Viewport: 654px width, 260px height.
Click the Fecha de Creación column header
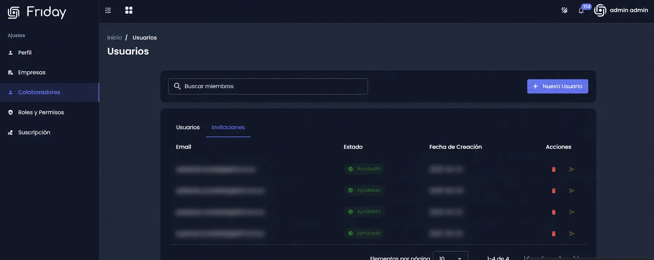[455, 147]
